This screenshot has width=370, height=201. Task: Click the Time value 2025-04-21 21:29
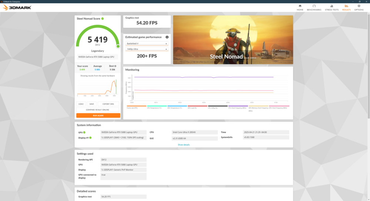click(x=266, y=132)
